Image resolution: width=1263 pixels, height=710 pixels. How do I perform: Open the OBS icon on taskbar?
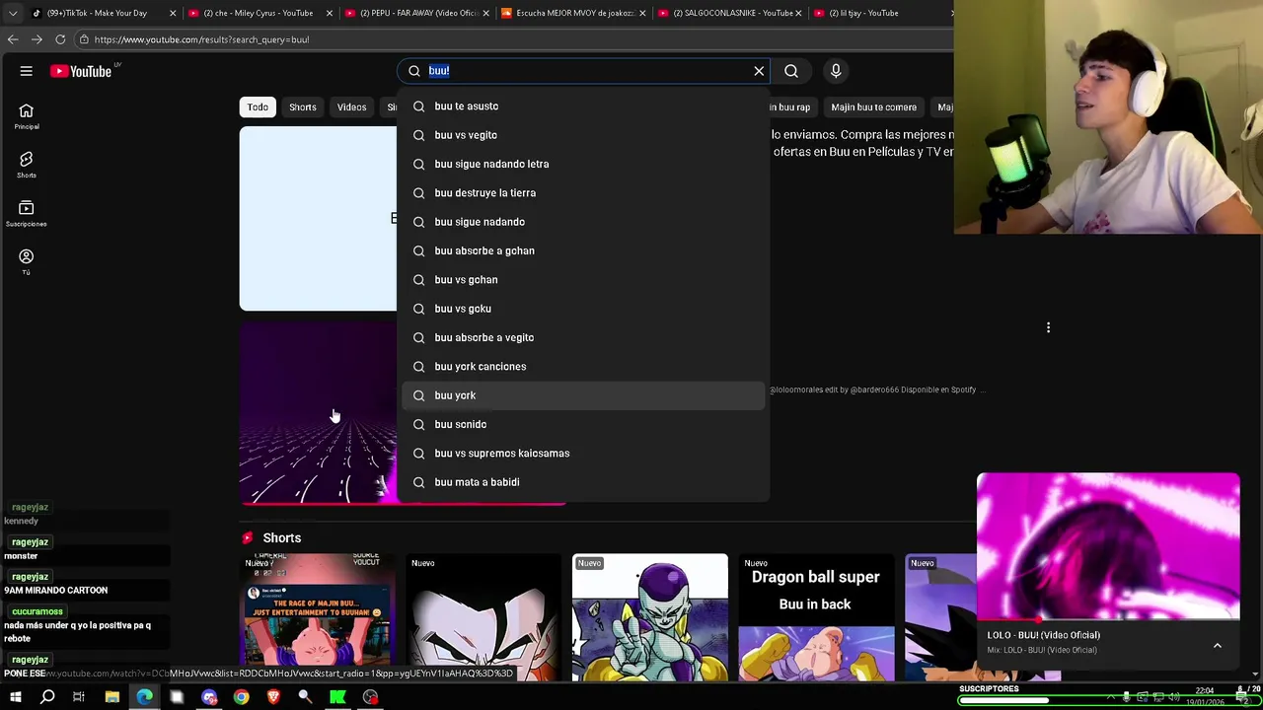pos(370,697)
